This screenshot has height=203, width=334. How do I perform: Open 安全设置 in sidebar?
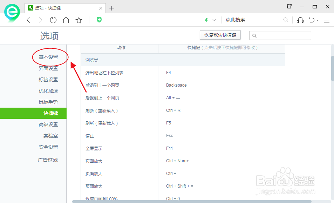tap(48, 147)
